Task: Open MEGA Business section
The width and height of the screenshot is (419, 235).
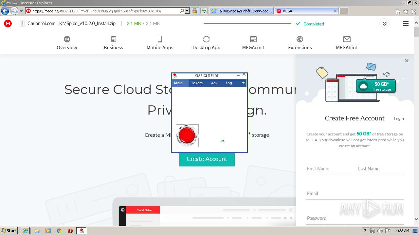Action: pyautogui.click(x=113, y=43)
